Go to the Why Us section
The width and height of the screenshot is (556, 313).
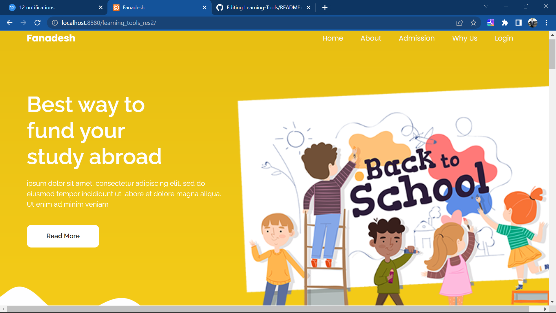pos(464,38)
